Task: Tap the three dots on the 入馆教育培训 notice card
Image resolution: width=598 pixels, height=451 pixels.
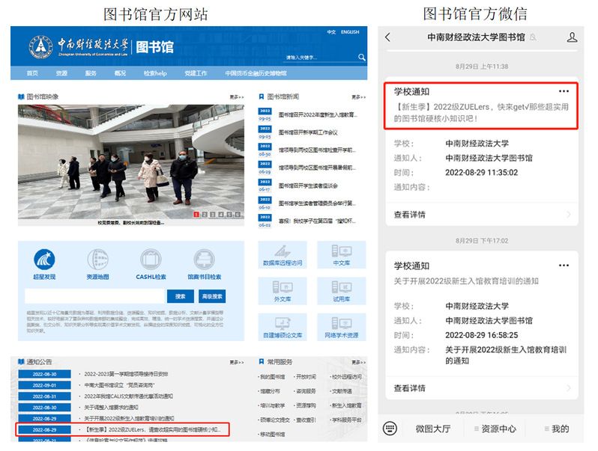Action: [x=564, y=266]
